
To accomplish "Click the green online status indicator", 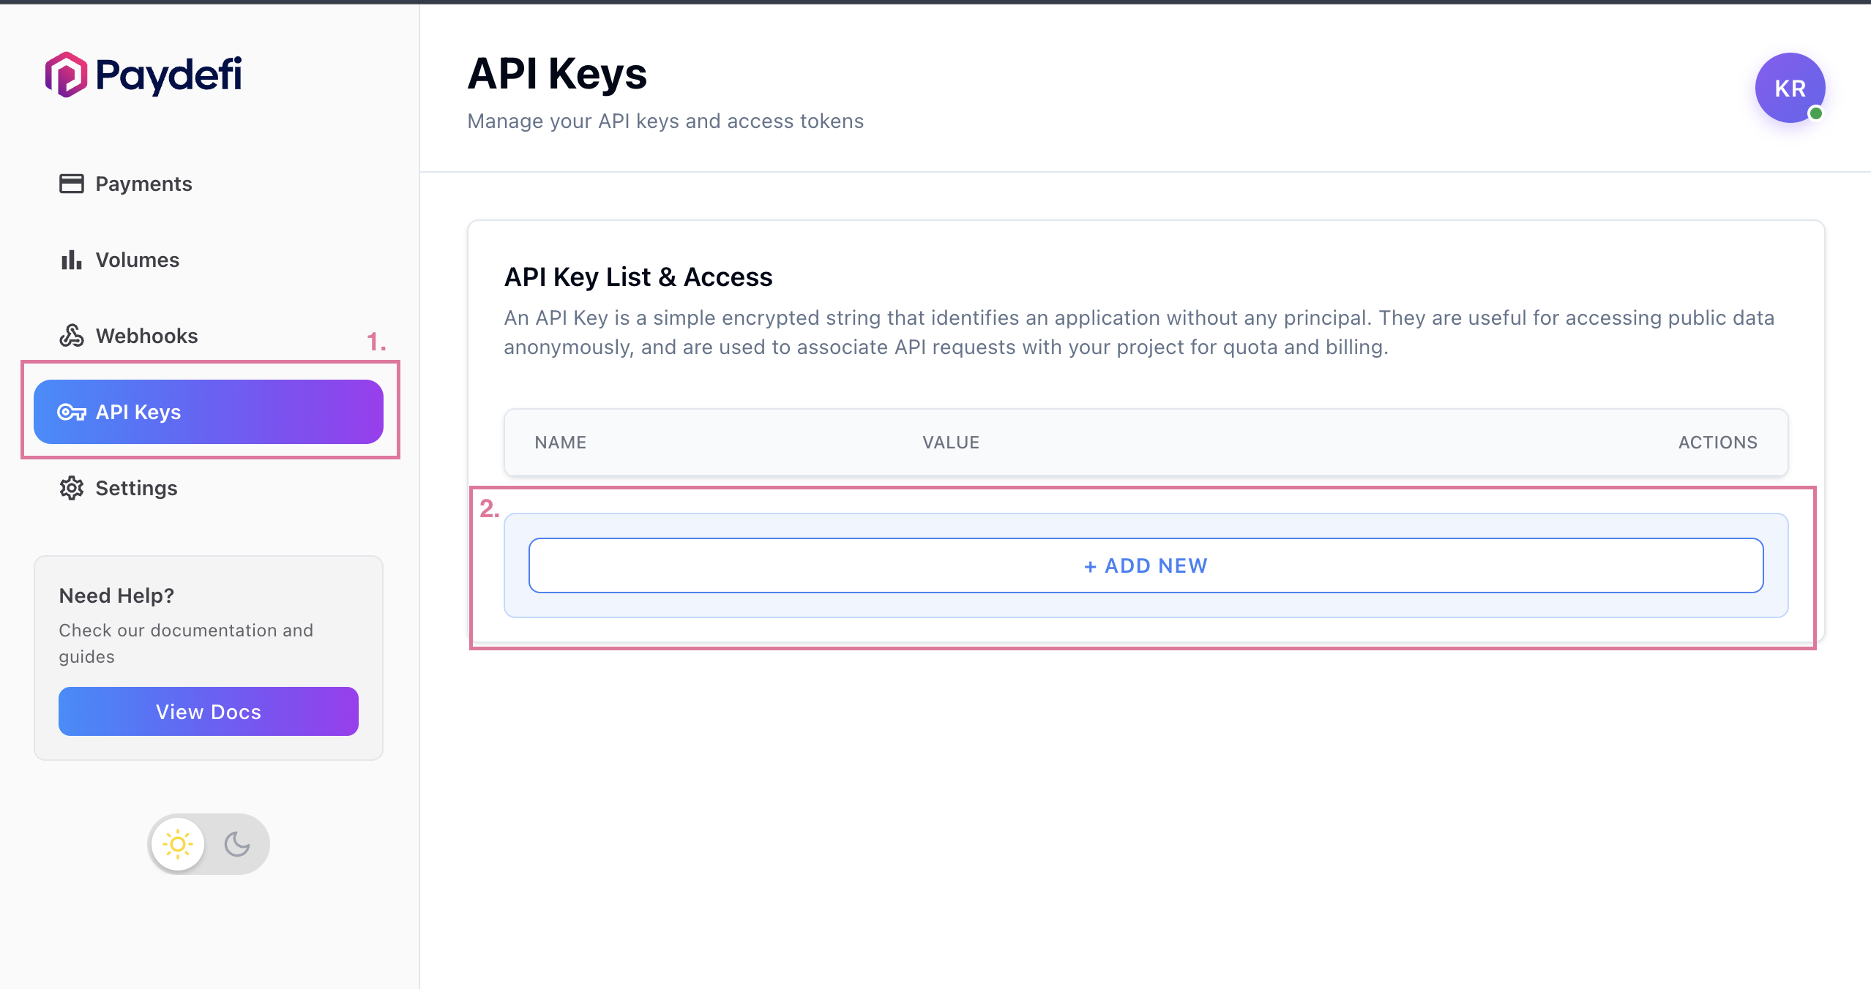I will click(1817, 113).
